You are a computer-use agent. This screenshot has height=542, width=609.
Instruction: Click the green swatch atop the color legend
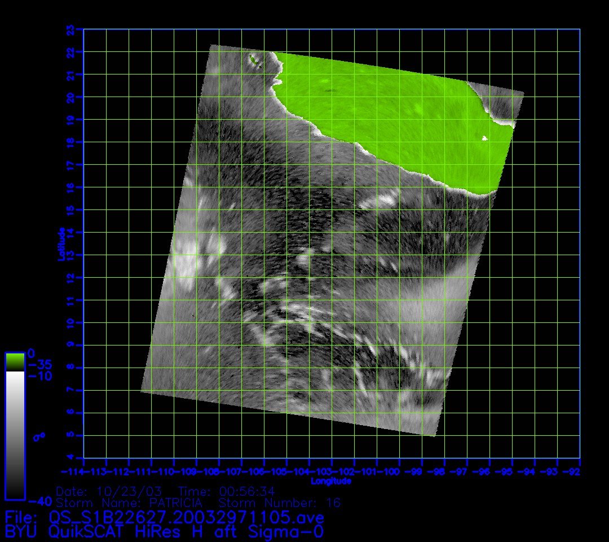click(15, 361)
